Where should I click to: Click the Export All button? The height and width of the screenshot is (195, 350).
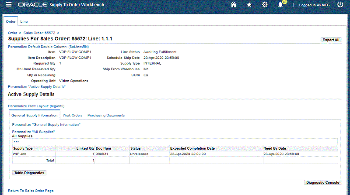[331, 40]
